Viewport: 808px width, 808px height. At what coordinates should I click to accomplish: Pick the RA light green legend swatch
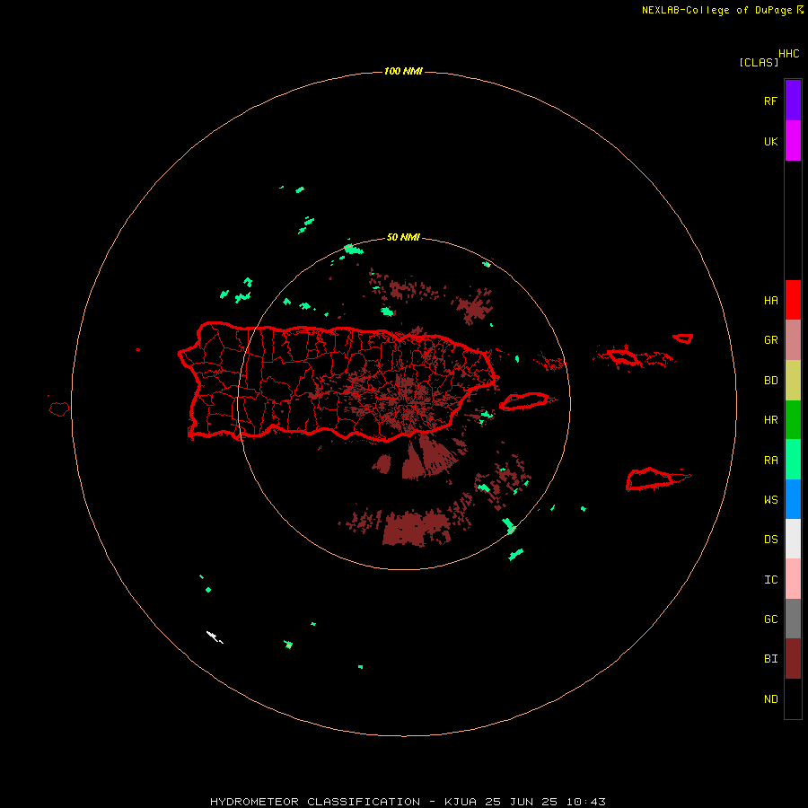click(793, 460)
